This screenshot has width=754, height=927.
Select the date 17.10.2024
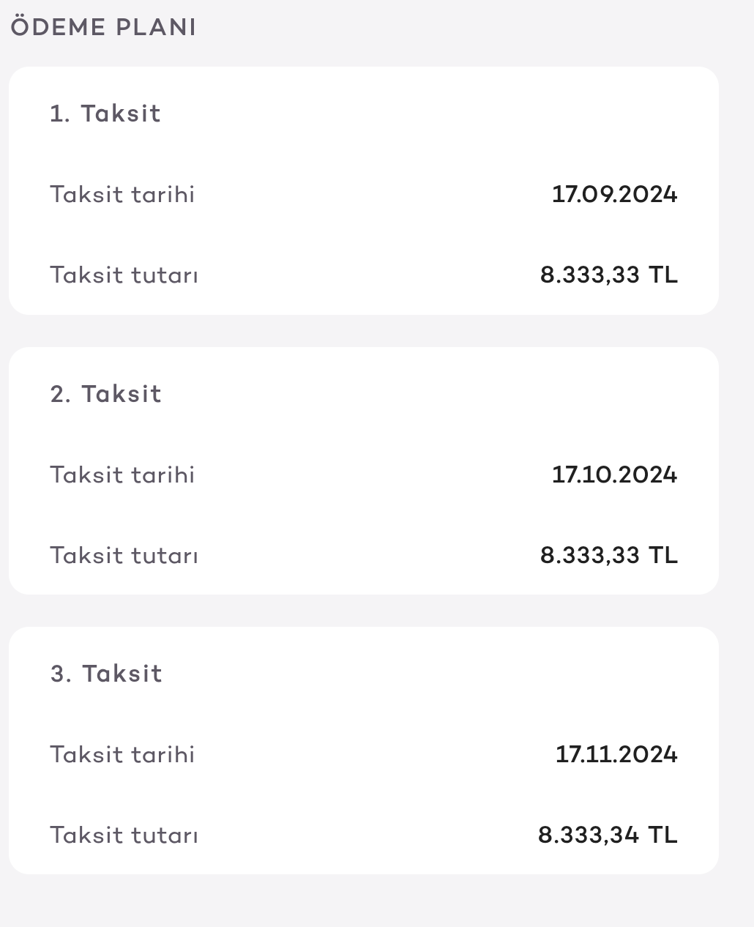tap(614, 475)
